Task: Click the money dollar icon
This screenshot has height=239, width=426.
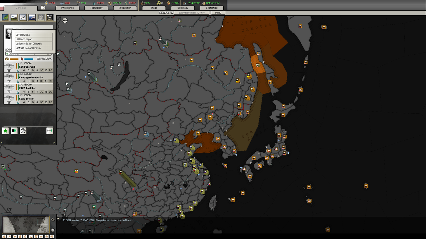Action: [126, 3]
